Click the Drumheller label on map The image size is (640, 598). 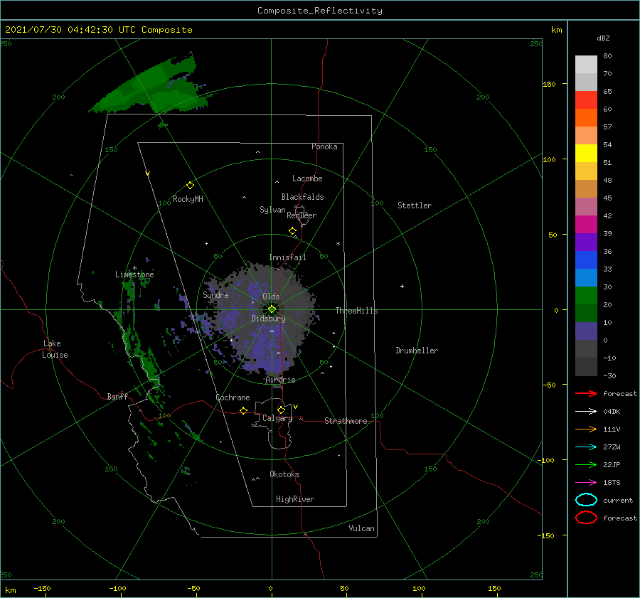click(417, 351)
